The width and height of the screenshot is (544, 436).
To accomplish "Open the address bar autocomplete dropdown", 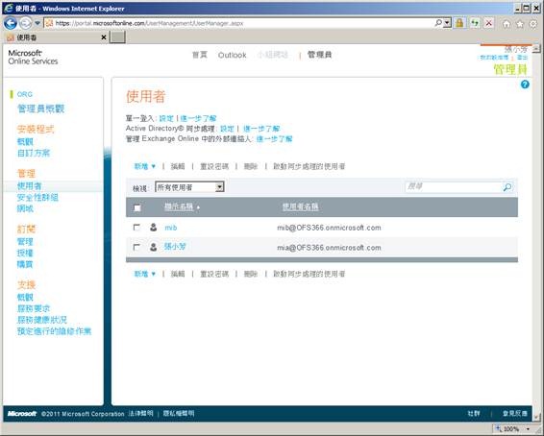I will (447, 23).
